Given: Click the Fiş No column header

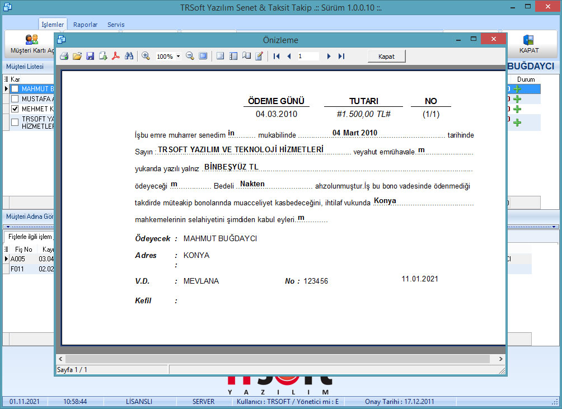Looking at the screenshot, I should tap(24, 250).
